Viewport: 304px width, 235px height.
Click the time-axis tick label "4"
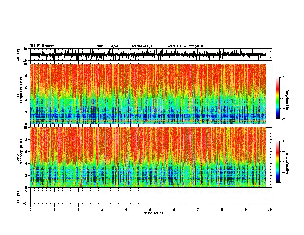126,210
